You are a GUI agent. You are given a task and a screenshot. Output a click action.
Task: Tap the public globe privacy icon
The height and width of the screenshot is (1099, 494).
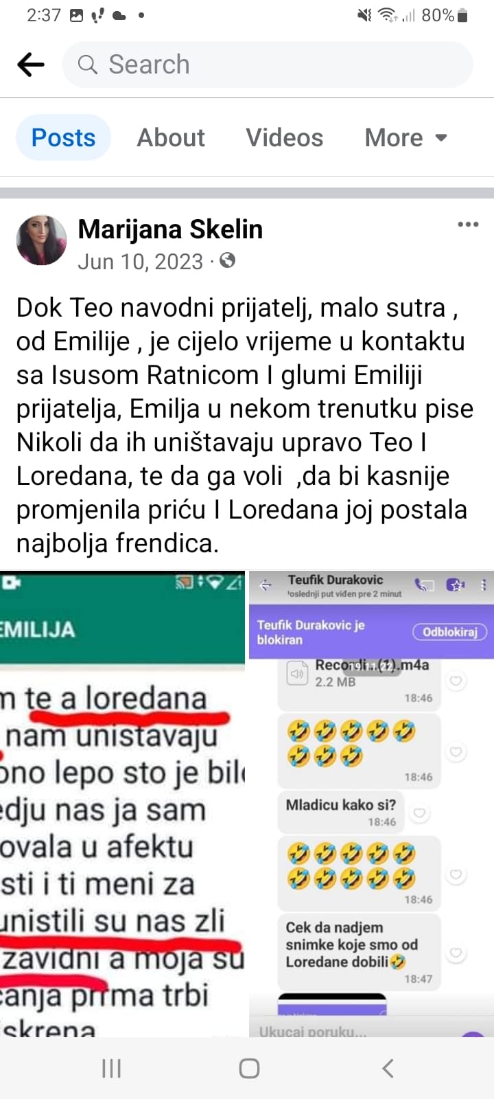pyautogui.click(x=227, y=260)
